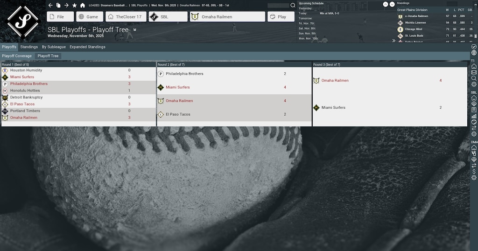Viewport: 478px width, 251px height.
Task: Open the Play menu
Action: [x=281, y=16]
